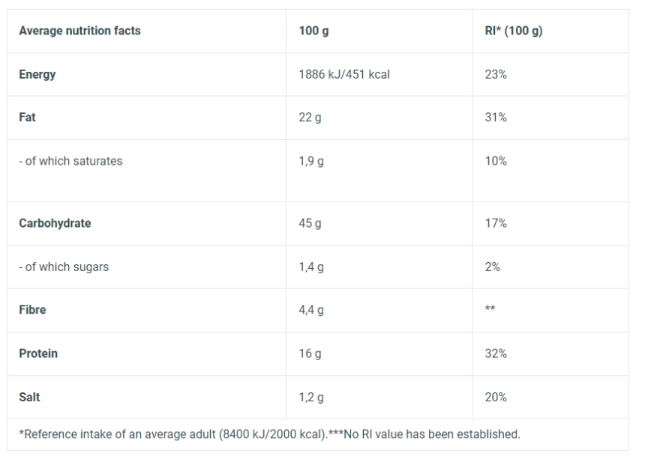Select the Carbohydrate row label
This screenshot has width=648, height=462.
(x=55, y=224)
